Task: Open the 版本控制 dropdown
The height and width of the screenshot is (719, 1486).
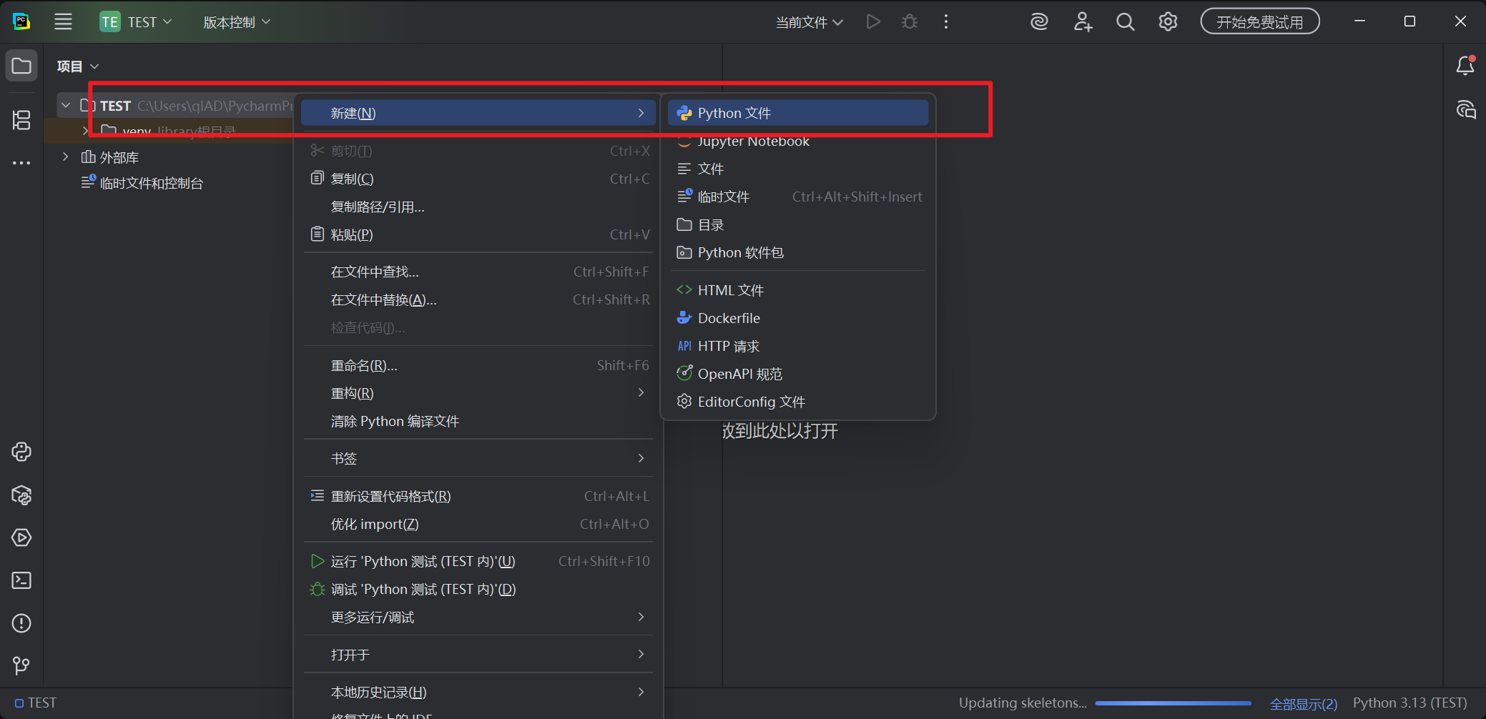Action: click(237, 22)
